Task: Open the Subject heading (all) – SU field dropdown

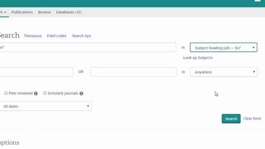Action: point(224,48)
